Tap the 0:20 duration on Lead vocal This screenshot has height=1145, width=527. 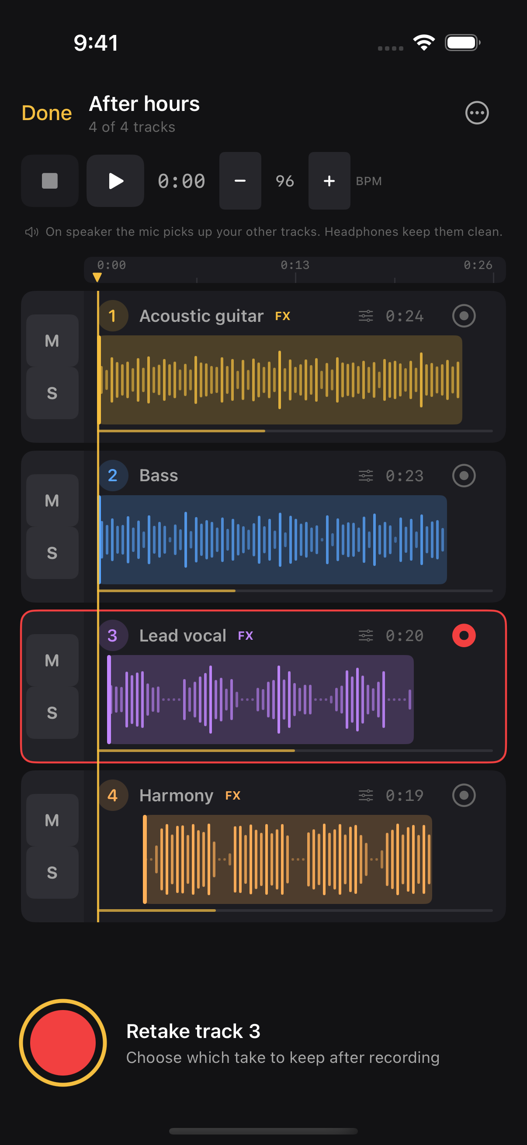(x=405, y=636)
